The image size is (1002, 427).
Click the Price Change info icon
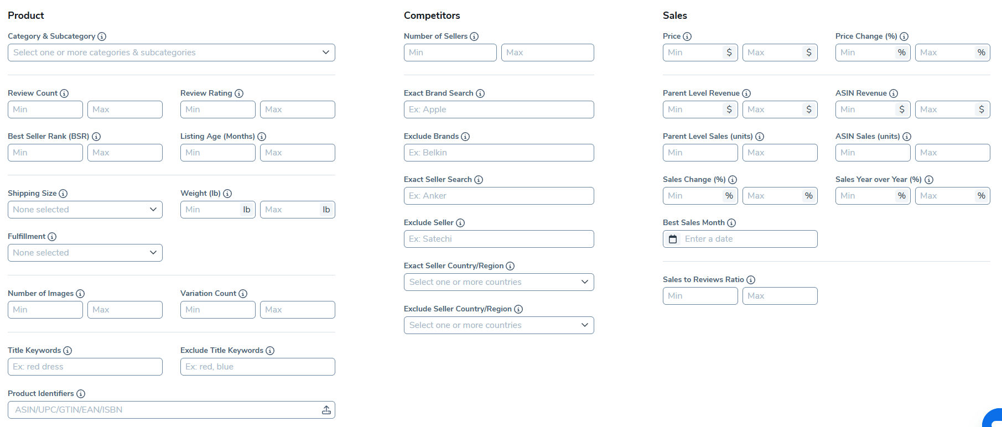[x=904, y=37]
